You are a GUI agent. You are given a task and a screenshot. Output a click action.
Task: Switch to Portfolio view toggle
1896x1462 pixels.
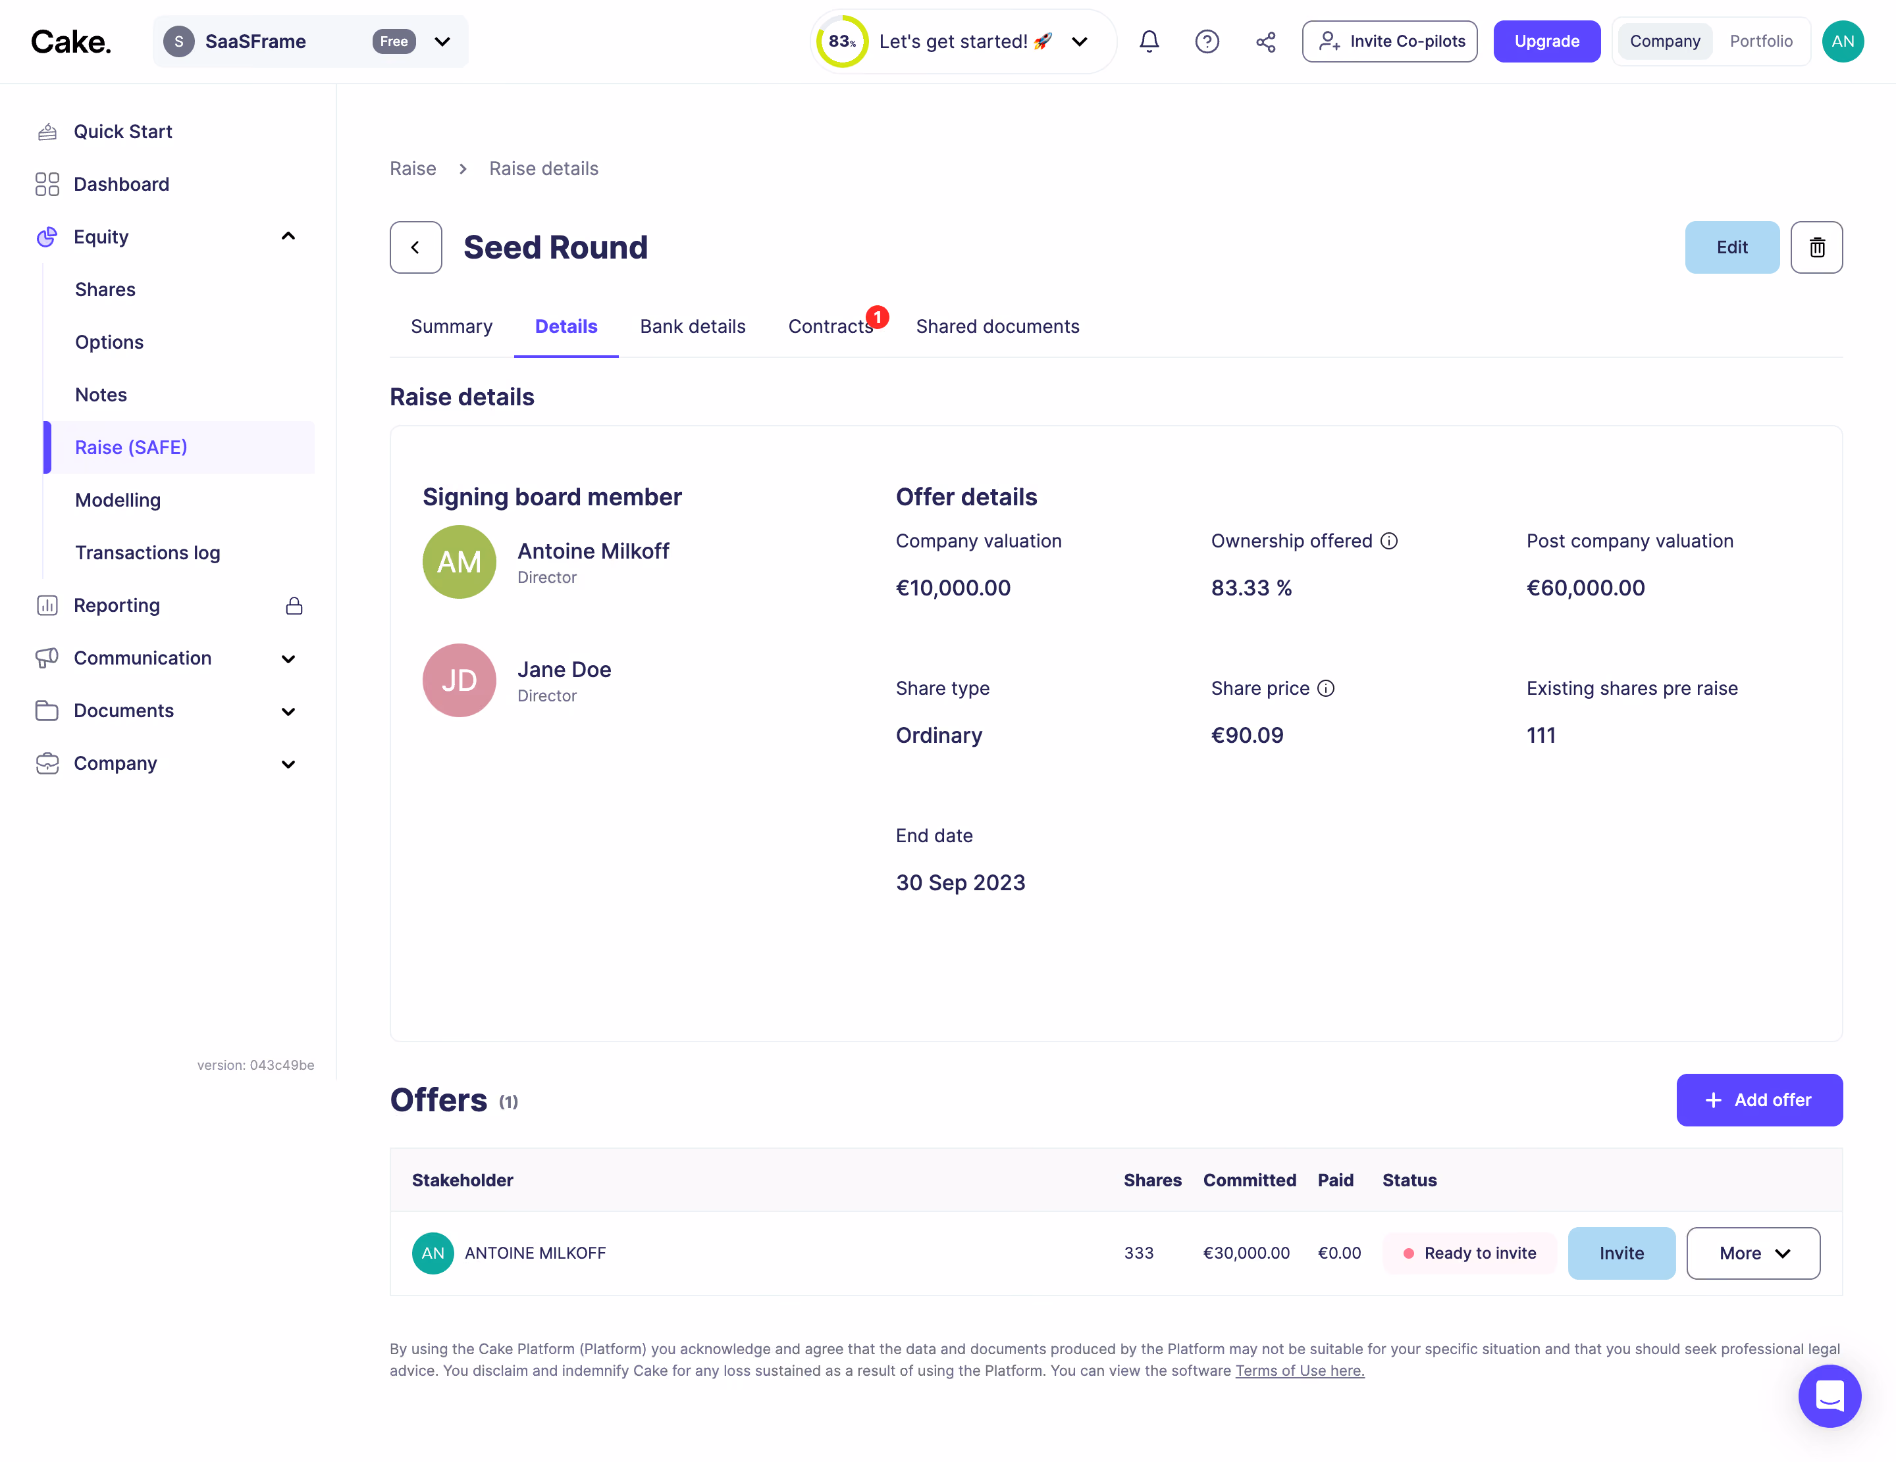1760,41
